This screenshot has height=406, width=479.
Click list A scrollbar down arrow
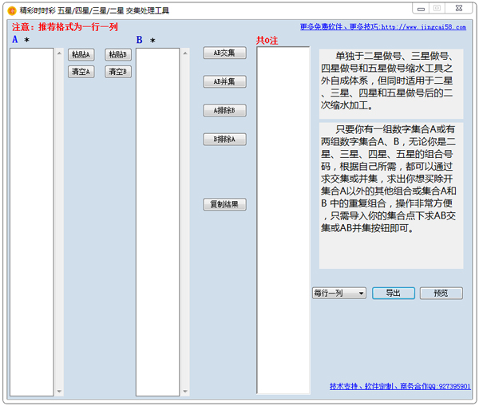click(59, 391)
